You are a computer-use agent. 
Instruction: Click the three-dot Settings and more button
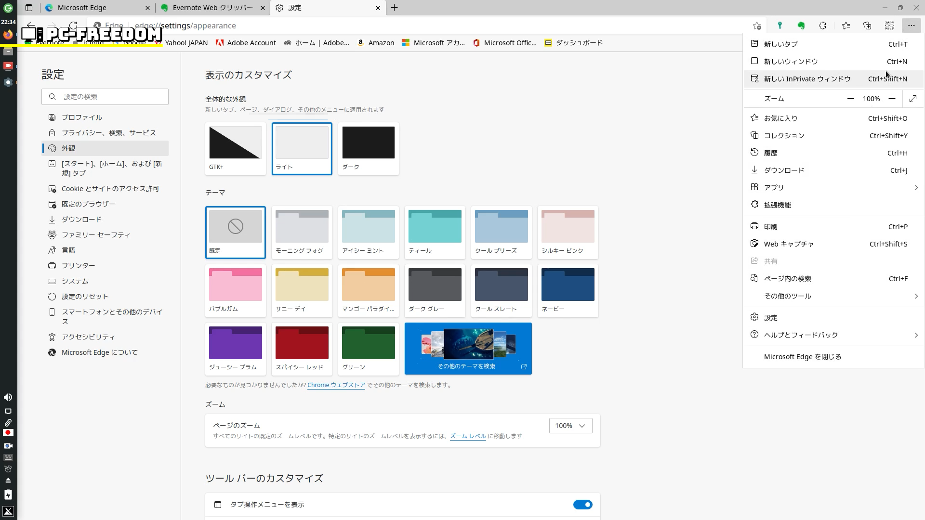(911, 26)
